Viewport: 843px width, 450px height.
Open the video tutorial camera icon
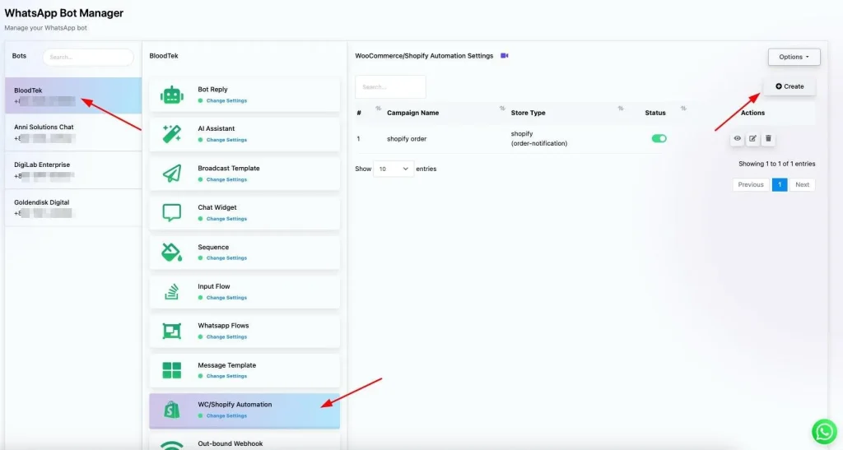[505, 55]
